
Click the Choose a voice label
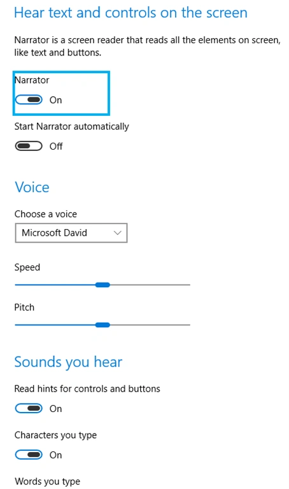[x=46, y=214]
